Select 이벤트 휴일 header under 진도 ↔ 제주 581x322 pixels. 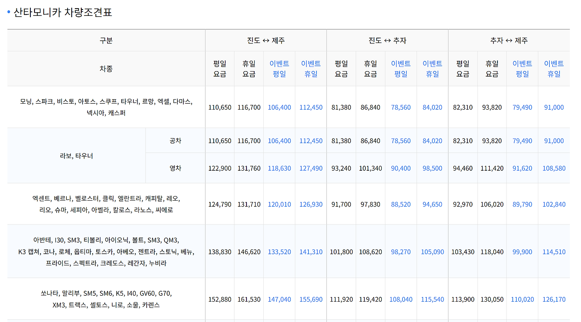(x=311, y=69)
